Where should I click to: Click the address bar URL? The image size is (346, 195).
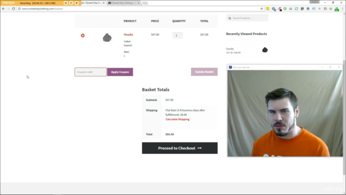click(43, 9)
